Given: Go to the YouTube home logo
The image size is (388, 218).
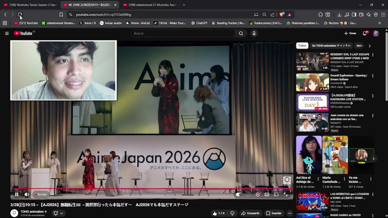Looking at the screenshot, I should click(x=23, y=33).
